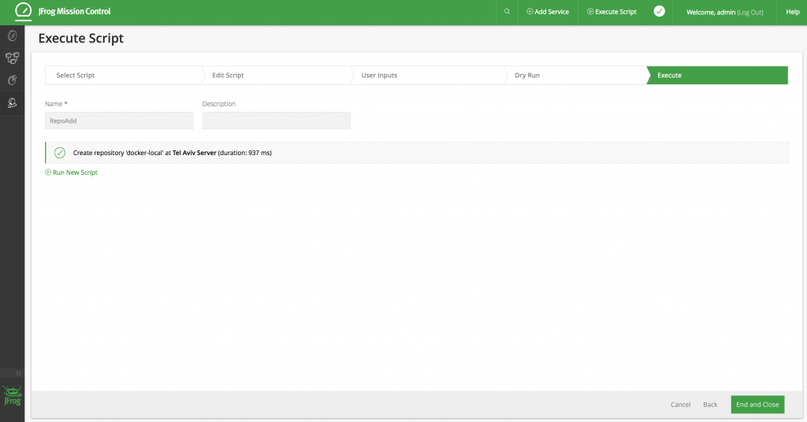Open the first sidebar dashboard icon
The width and height of the screenshot is (807, 422).
coord(13,35)
